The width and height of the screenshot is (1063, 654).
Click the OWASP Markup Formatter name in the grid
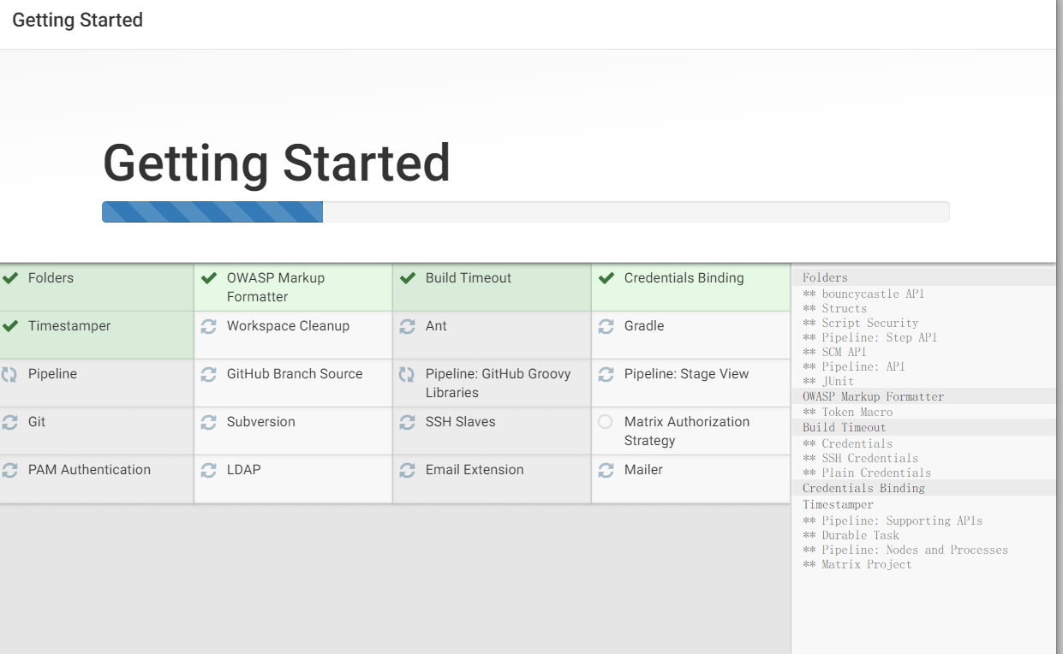click(x=276, y=288)
